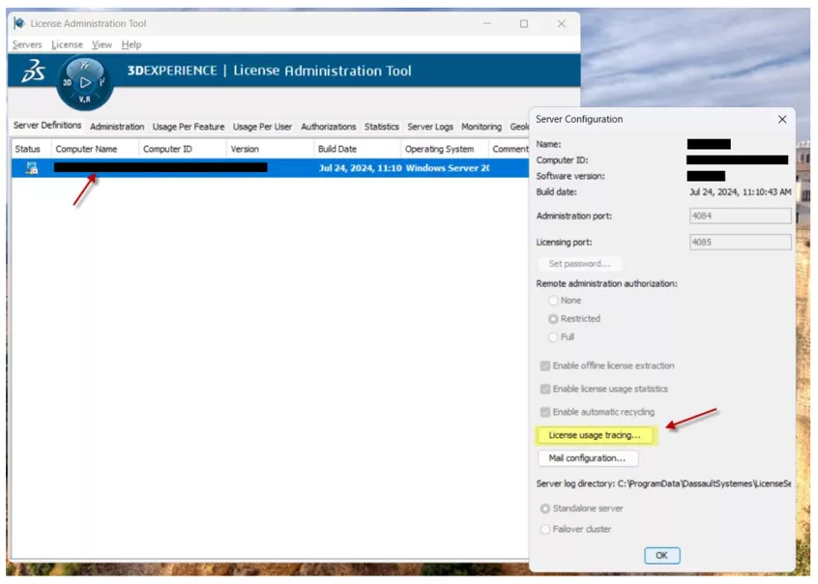This screenshot has height=584, width=818.
Task: Click the Licensing port field
Action: [741, 242]
